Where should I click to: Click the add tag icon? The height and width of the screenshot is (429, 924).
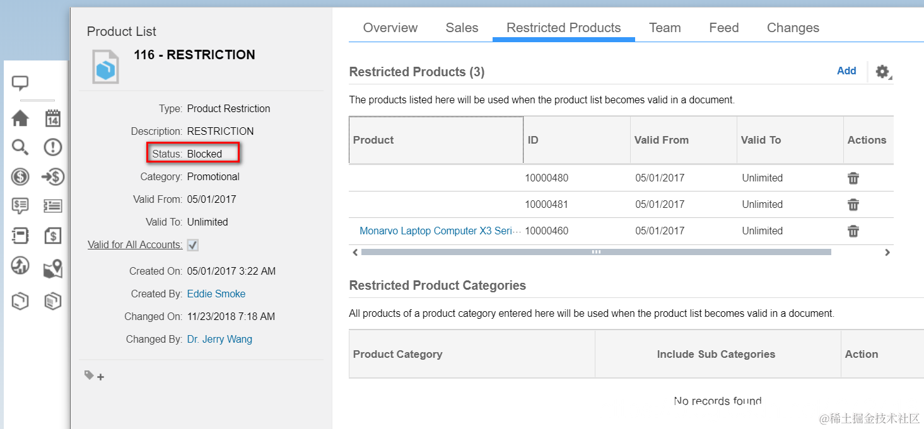tap(94, 376)
